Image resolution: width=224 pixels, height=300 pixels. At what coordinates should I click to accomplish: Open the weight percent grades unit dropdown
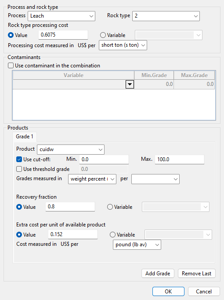pyautogui.click(x=92, y=179)
